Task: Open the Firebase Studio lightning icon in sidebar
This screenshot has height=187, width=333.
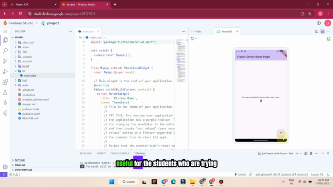Action: (5, 103)
